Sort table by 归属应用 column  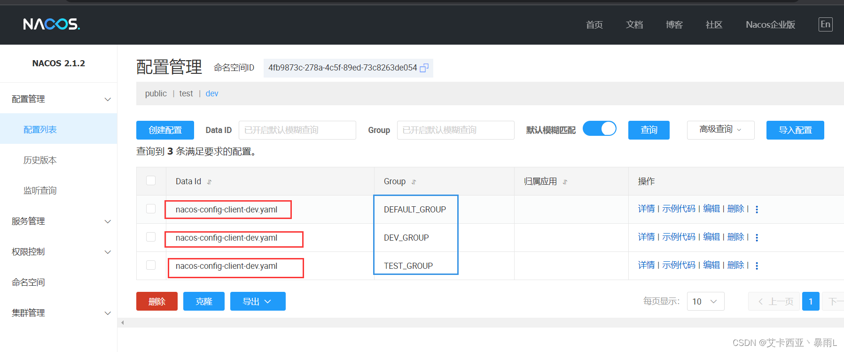[x=565, y=182]
